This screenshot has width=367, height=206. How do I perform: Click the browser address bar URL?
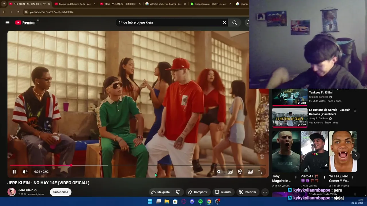[x=52, y=12]
